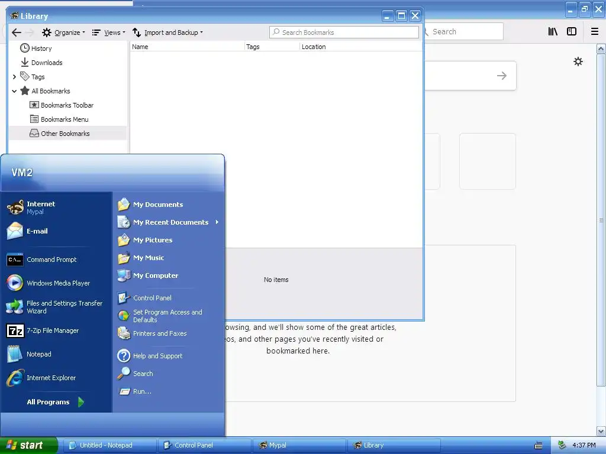The height and width of the screenshot is (454, 606).
Task: Select Bookmarks Toolbar folder
Action: (x=62, y=105)
